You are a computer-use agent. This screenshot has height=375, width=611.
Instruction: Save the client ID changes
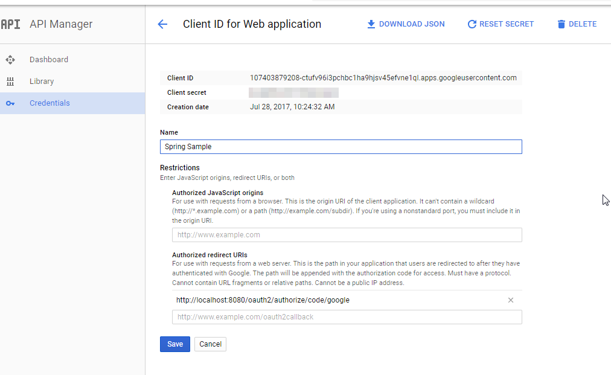tap(174, 344)
